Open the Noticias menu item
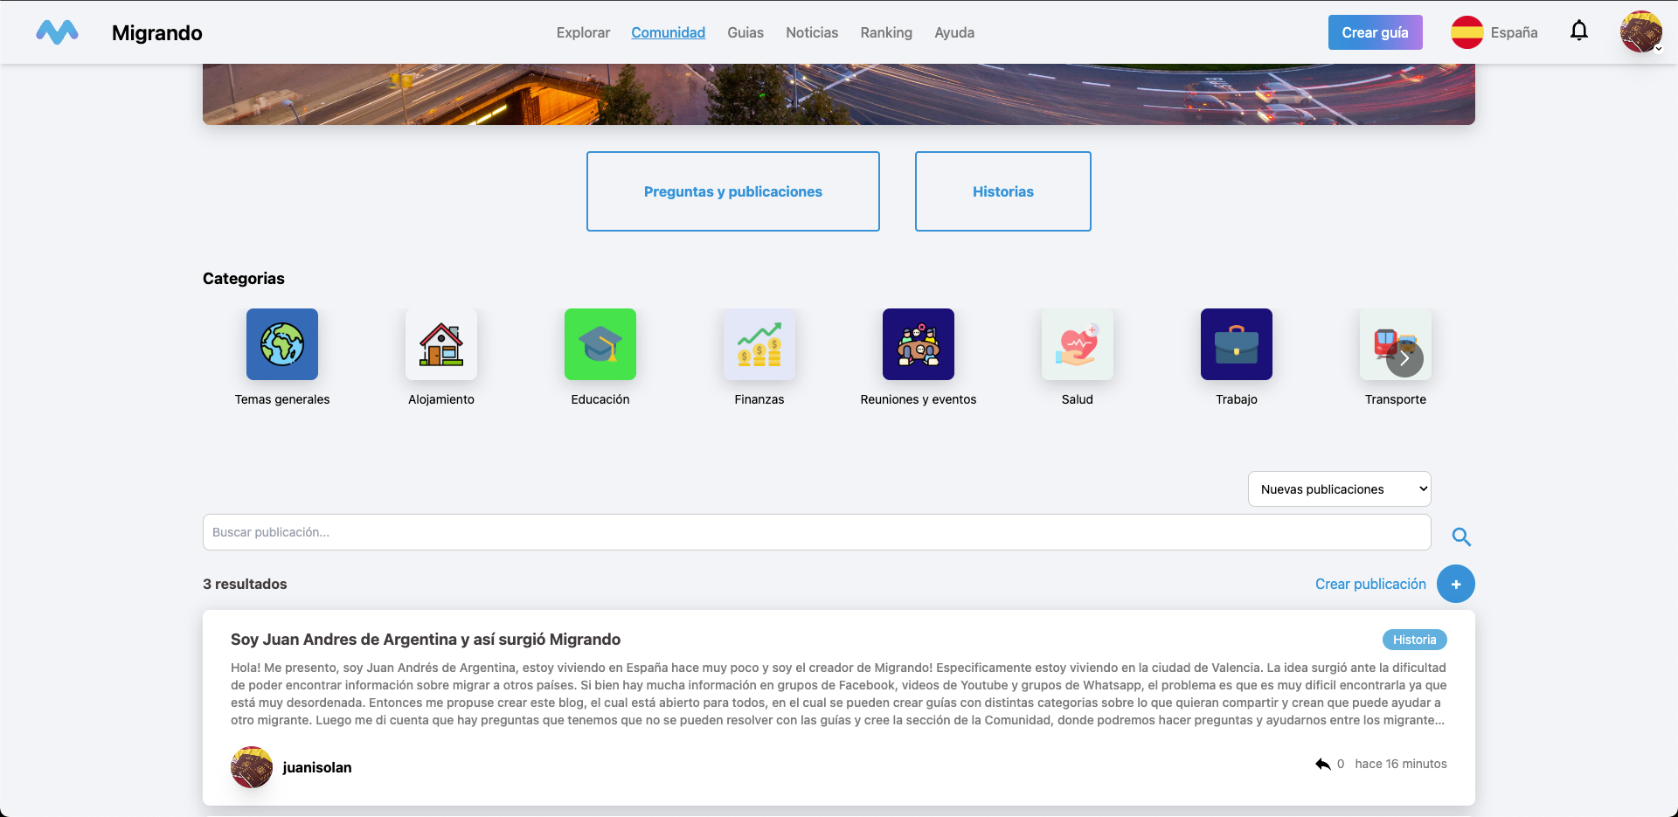 [x=812, y=32]
